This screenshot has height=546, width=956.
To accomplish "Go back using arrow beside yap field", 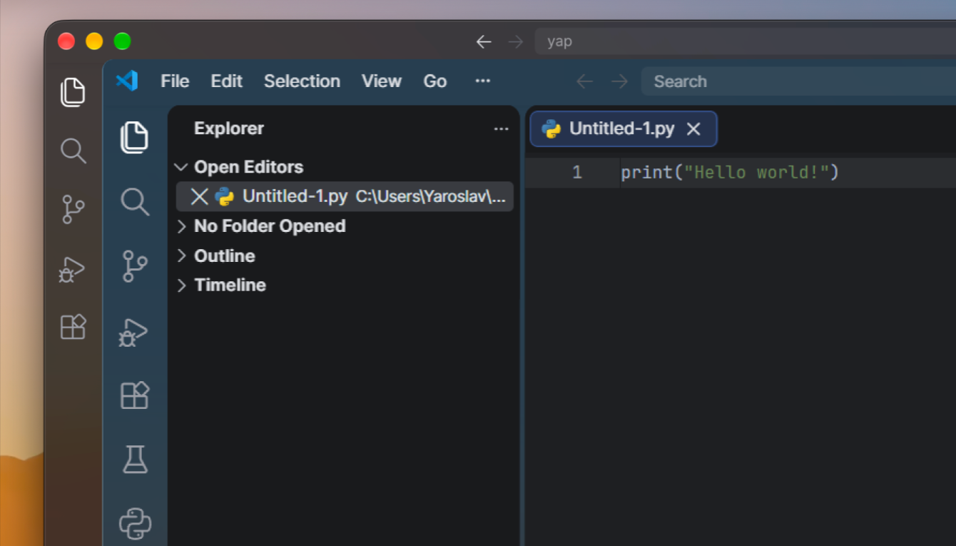I will tap(484, 41).
